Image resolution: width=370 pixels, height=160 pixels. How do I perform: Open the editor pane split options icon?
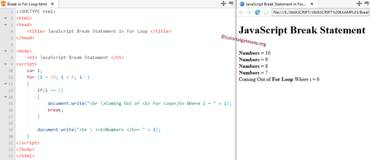pos(231,4)
